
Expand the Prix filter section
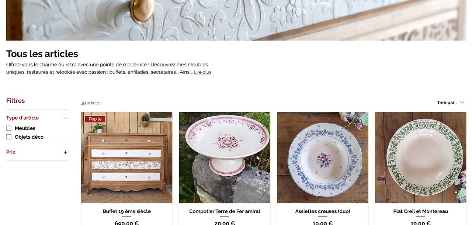pyautogui.click(x=37, y=152)
